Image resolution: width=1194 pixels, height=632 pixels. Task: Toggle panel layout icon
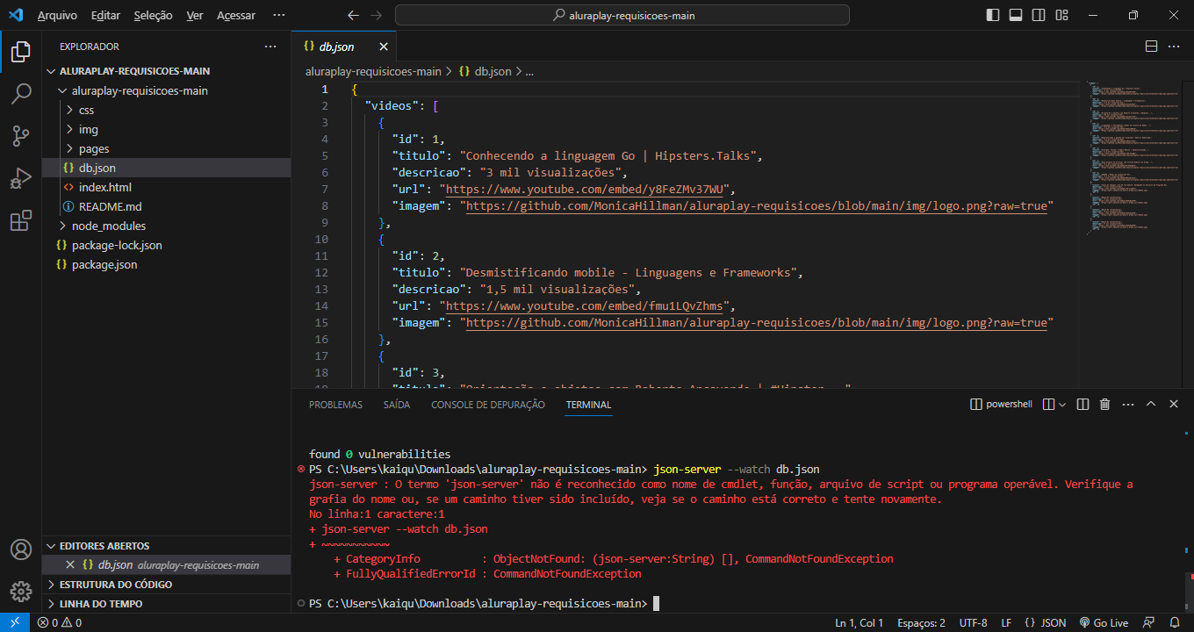[x=1016, y=15]
